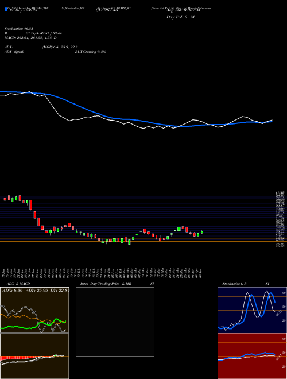Click the red RSI chart panel
287x379 pixels.
point(252,356)
